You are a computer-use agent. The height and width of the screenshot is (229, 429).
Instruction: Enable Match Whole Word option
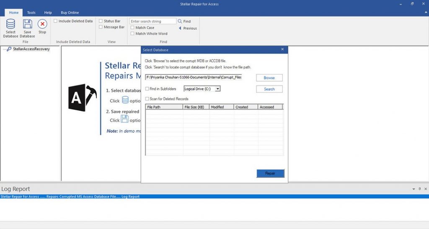132,33
